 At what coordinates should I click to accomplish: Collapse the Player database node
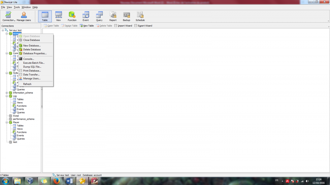[x=7, y=122]
